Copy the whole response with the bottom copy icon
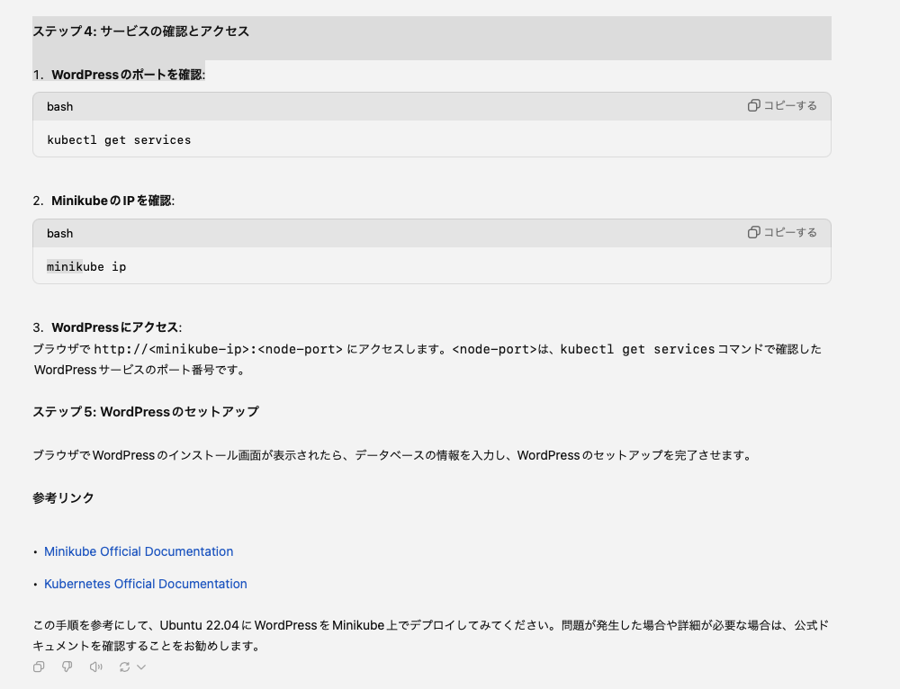Screen dimensions: 900x689 [39, 667]
